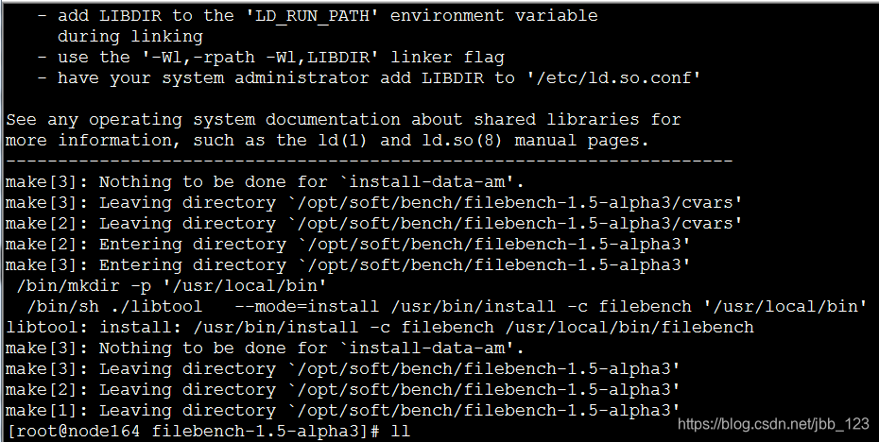Image resolution: width=879 pixels, height=442 pixels.
Task: Click 'make[3]: Leaving directory' line ending in filebench-1.5-alpha3
Action: [x=343, y=369]
